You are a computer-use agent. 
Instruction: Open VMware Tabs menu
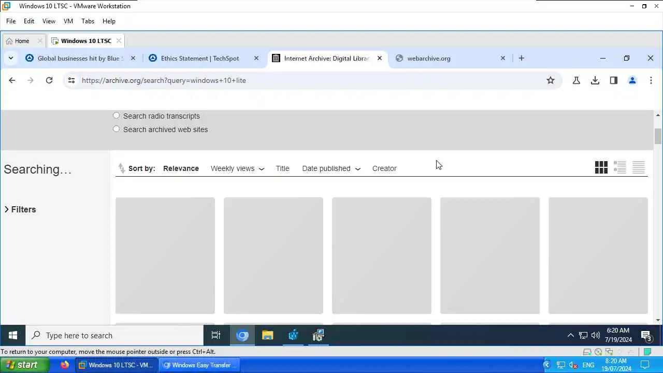pyautogui.click(x=88, y=21)
